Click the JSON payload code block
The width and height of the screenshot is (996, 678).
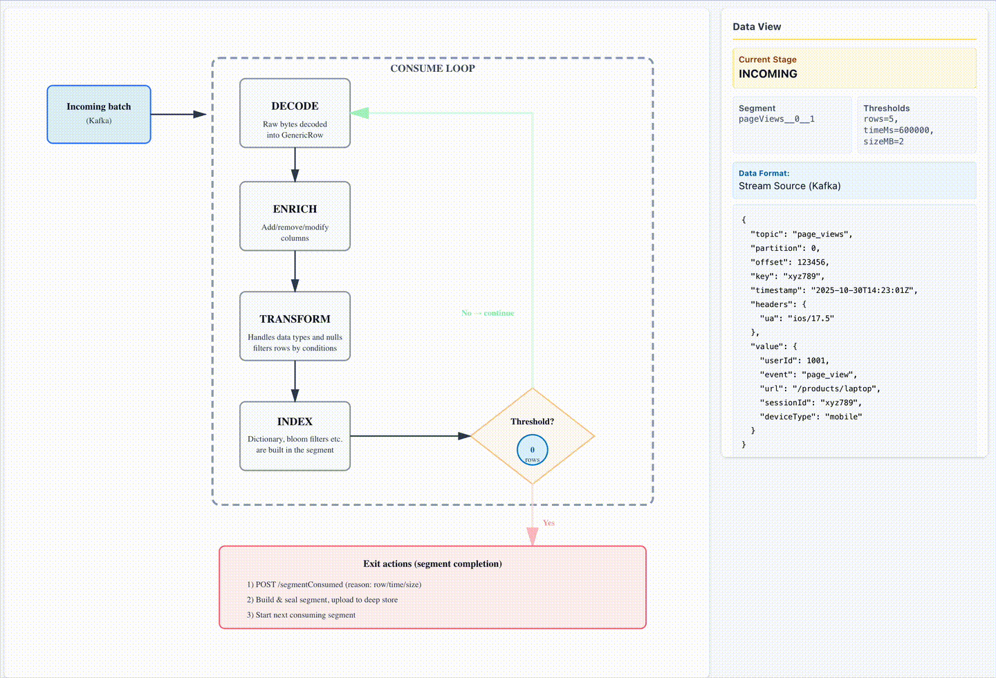(x=854, y=332)
